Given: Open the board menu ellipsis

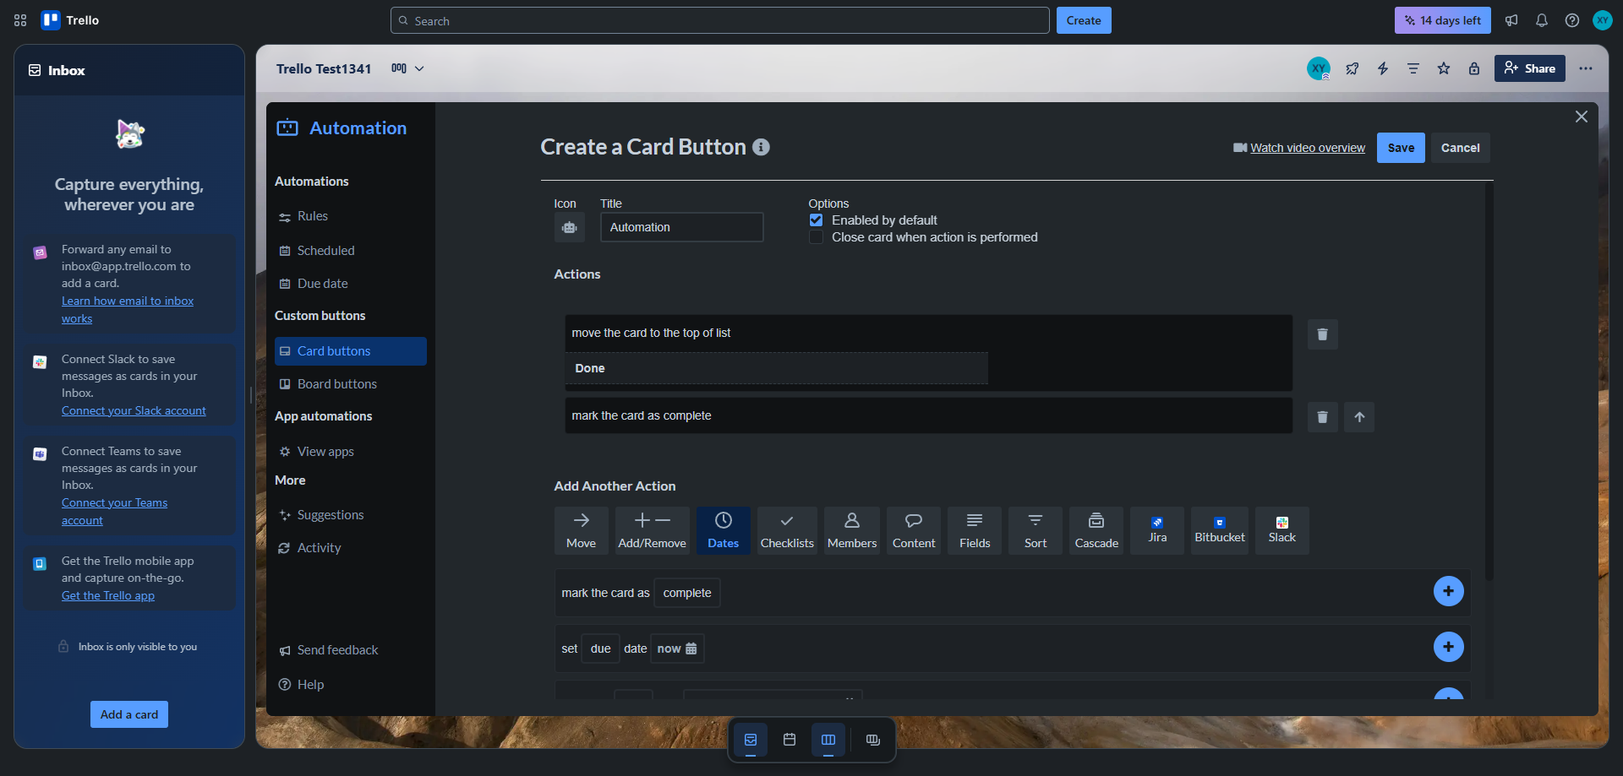Looking at the screenshot, I should [x=1586, y=68].
